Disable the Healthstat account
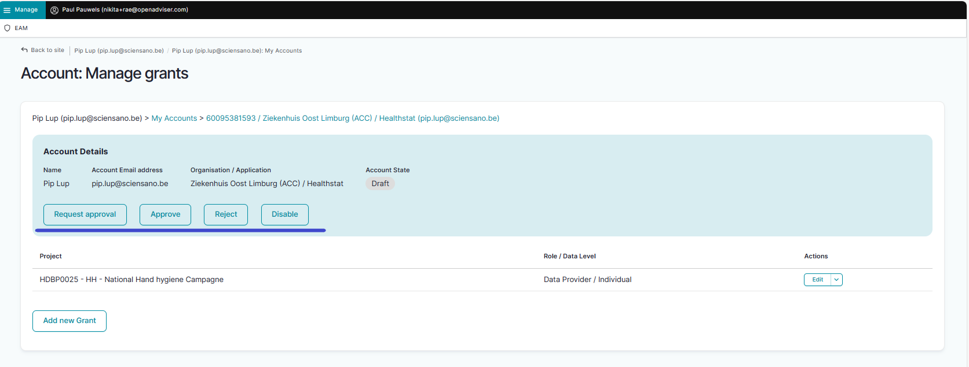The image size is (969, 367). pos(284,214)
